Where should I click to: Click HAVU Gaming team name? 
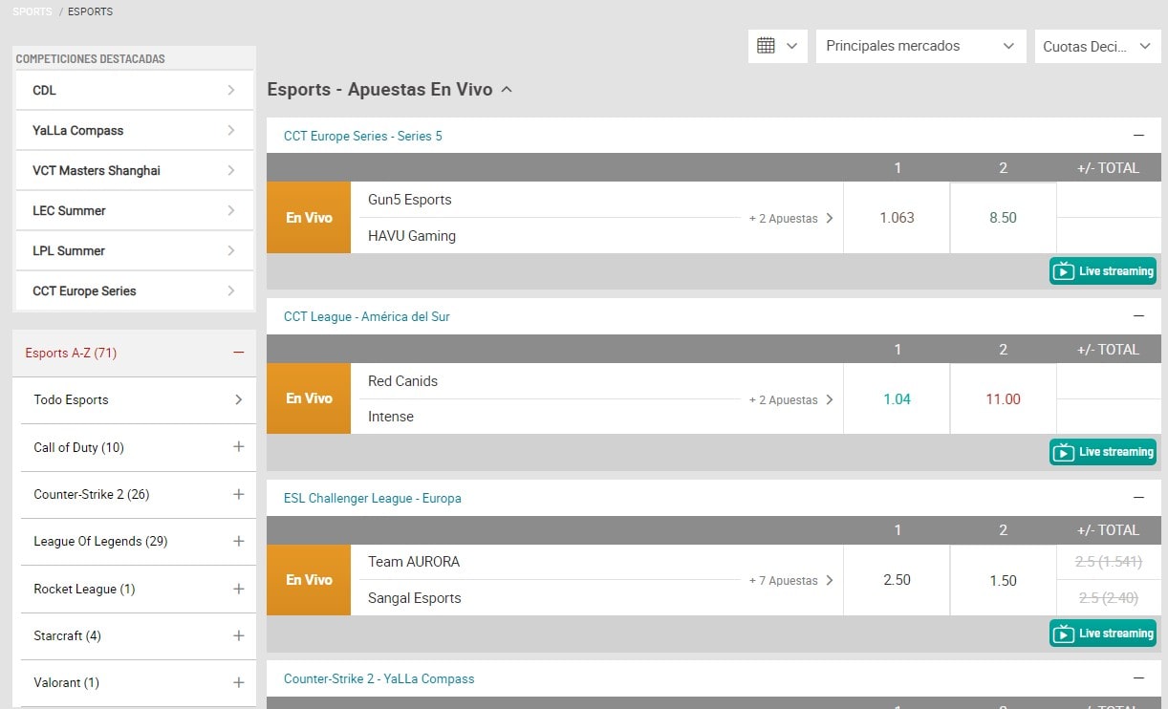(412, 236)
